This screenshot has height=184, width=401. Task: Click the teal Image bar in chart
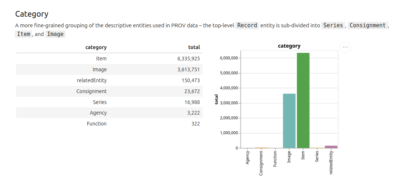[x=289, y=121]
